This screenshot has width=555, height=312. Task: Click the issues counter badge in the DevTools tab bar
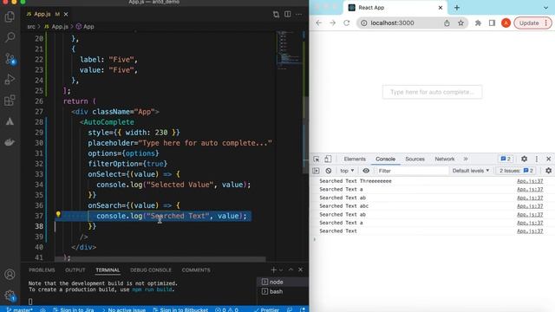[506, 159]
